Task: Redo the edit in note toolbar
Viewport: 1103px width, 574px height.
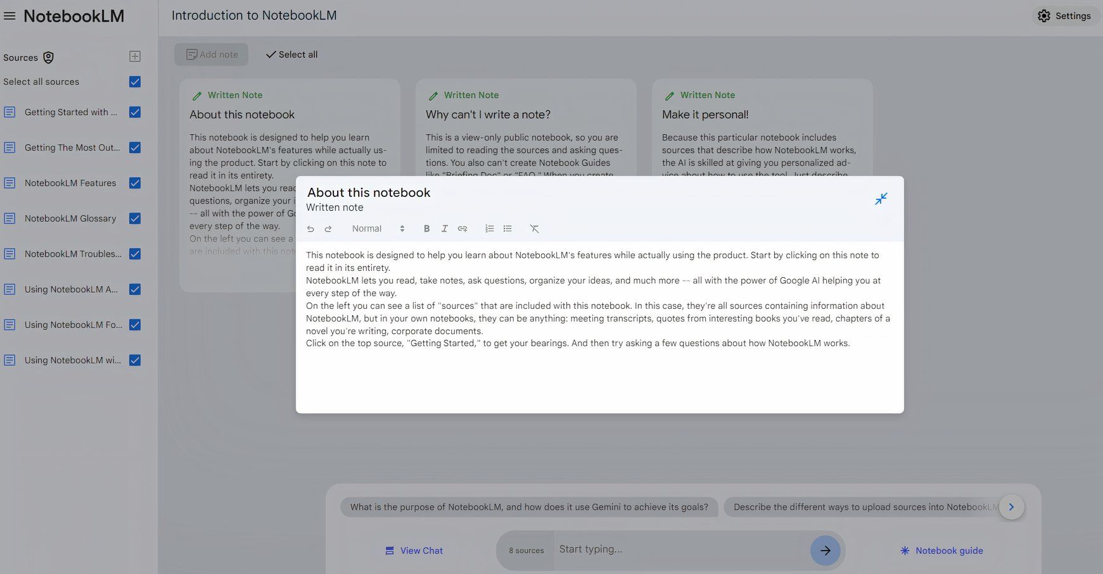Action: coord(328,229)
